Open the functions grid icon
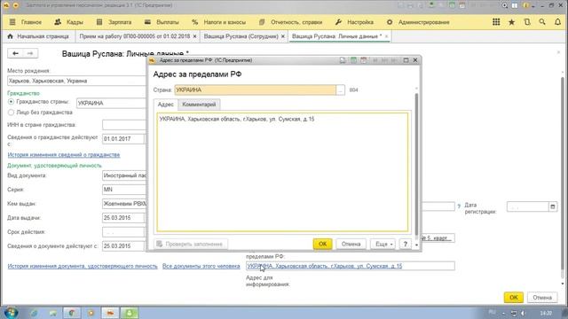 click(496, 22)
